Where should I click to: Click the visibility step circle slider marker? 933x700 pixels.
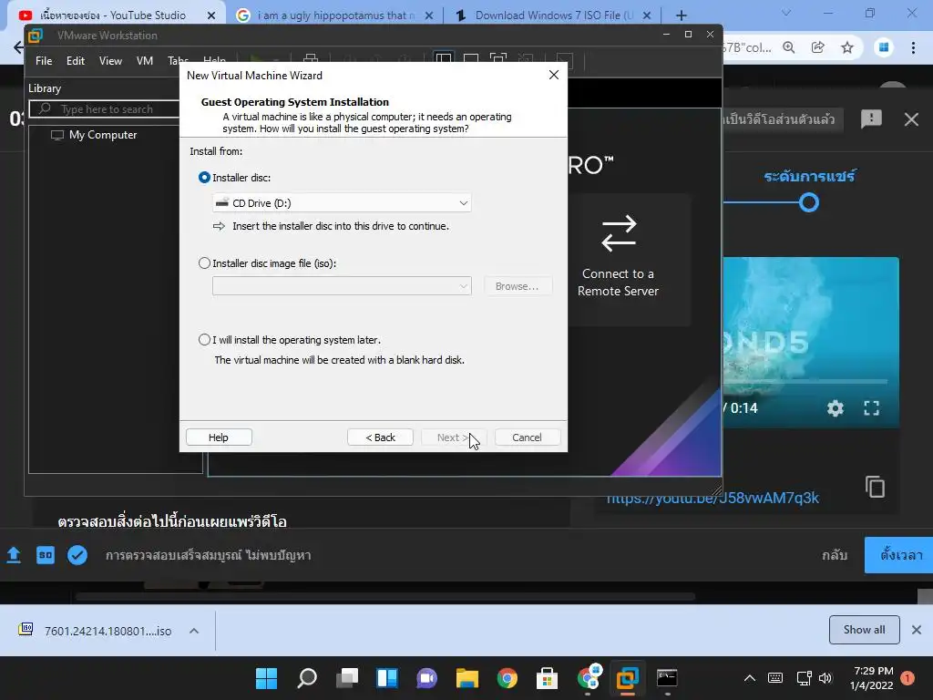[809, 202]
